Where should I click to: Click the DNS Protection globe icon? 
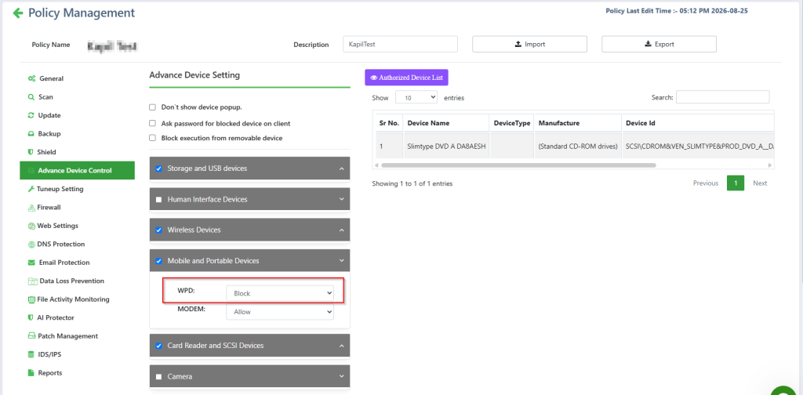point(31,244)
